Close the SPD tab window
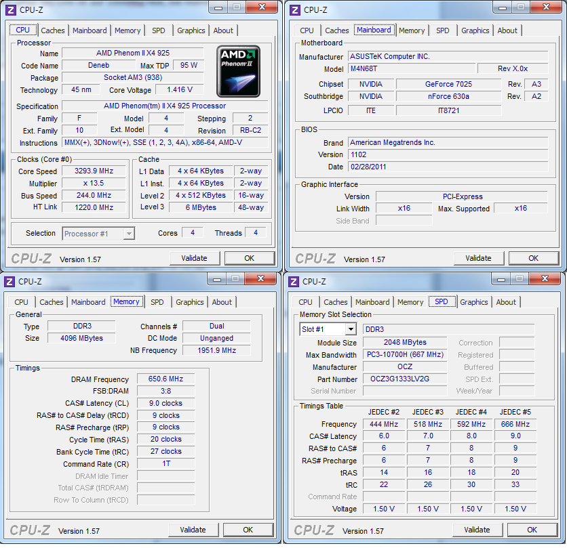This screenshot has width=567, height=548. 545,279
